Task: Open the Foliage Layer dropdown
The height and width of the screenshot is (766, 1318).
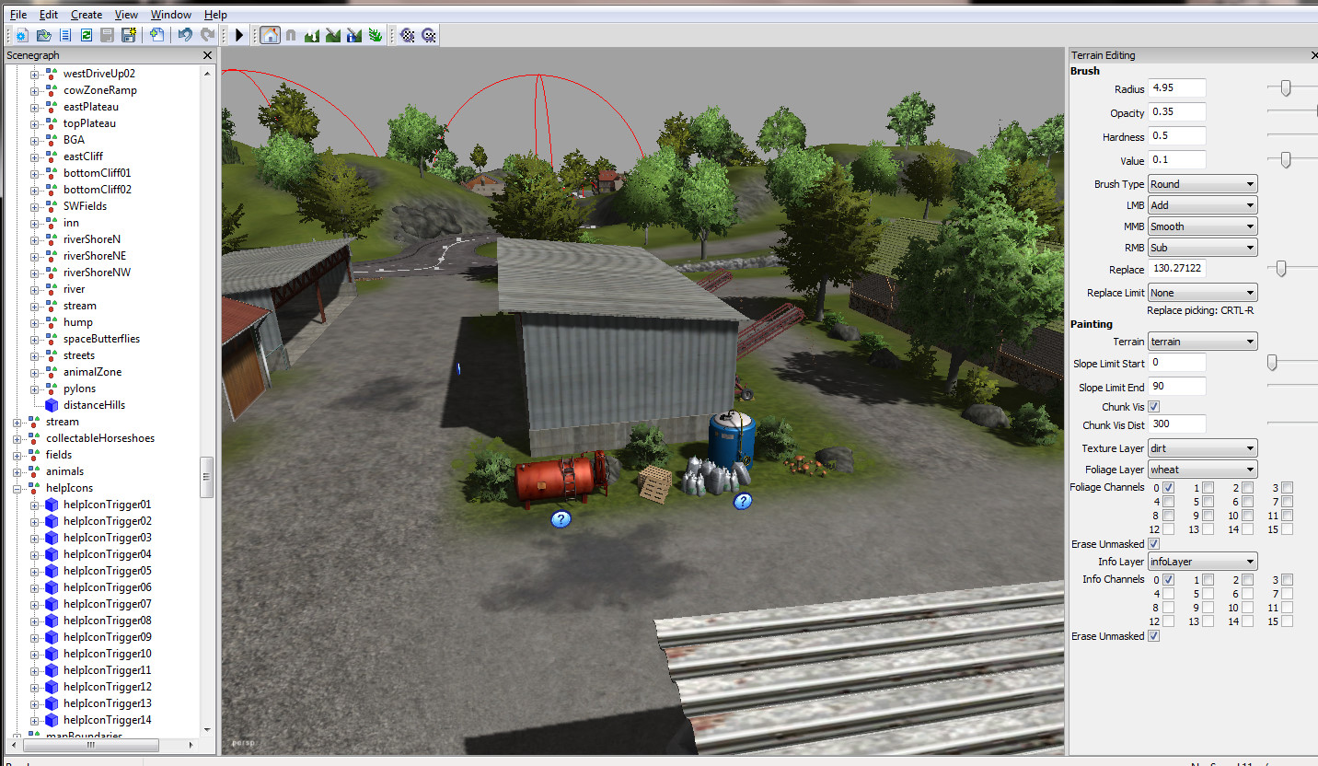Action: (x=1202, y=470)
